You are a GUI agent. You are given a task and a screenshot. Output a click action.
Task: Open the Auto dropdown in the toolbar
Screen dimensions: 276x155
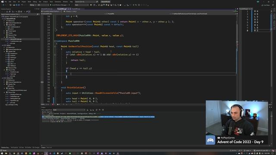pyautogui.click(x=82, y=5)
